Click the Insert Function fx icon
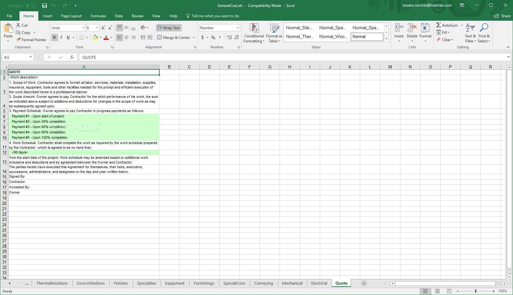Viewport: 513px width, 295px height. (x=72, y=57)
